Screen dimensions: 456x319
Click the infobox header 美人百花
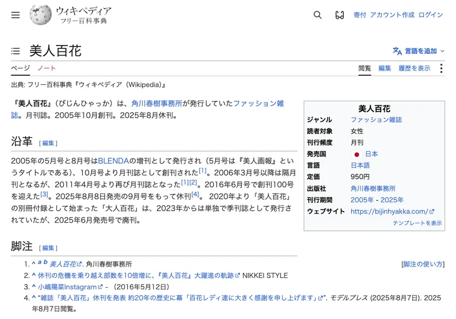374,109
